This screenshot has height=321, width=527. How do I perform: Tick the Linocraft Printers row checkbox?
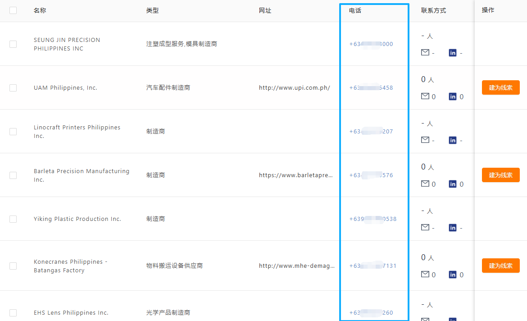coord(13,132)
